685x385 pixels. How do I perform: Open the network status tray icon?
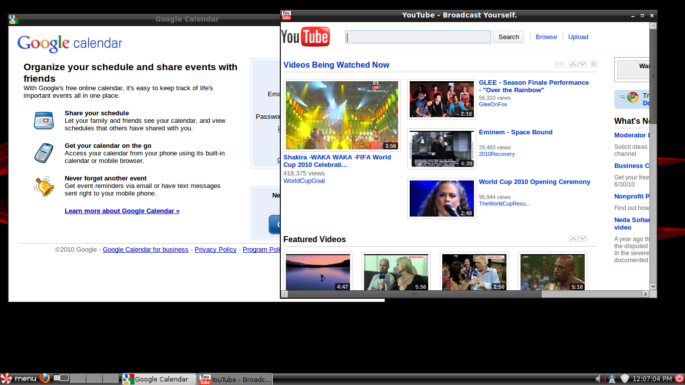[x=612, y=378]
